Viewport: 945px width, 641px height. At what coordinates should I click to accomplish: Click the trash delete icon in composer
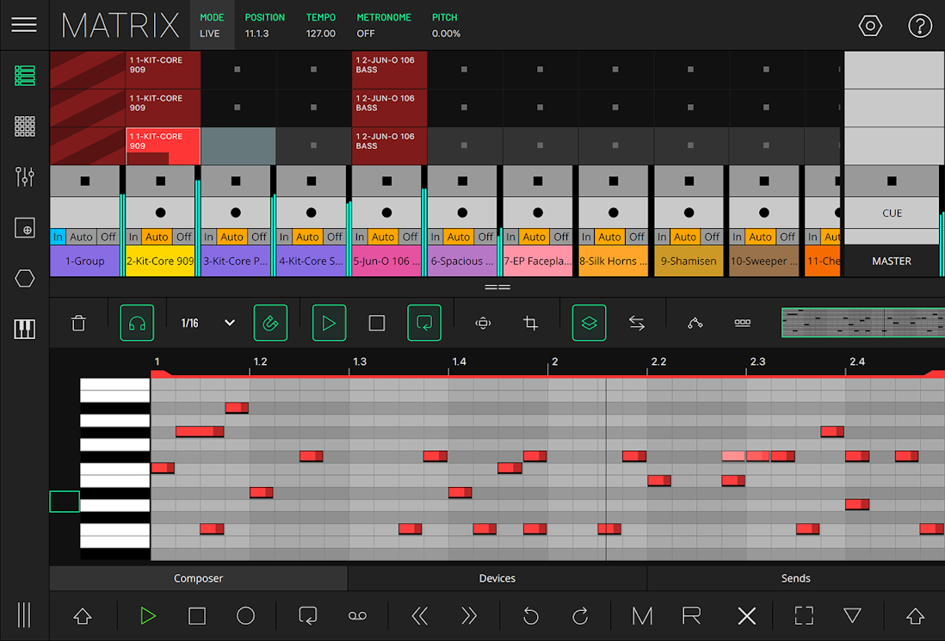pyautogui.click(x=78, y=324)
